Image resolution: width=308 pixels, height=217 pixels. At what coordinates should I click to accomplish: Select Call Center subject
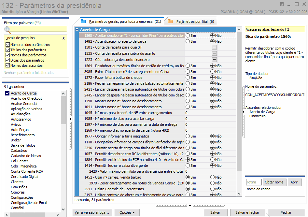point(20,161)
